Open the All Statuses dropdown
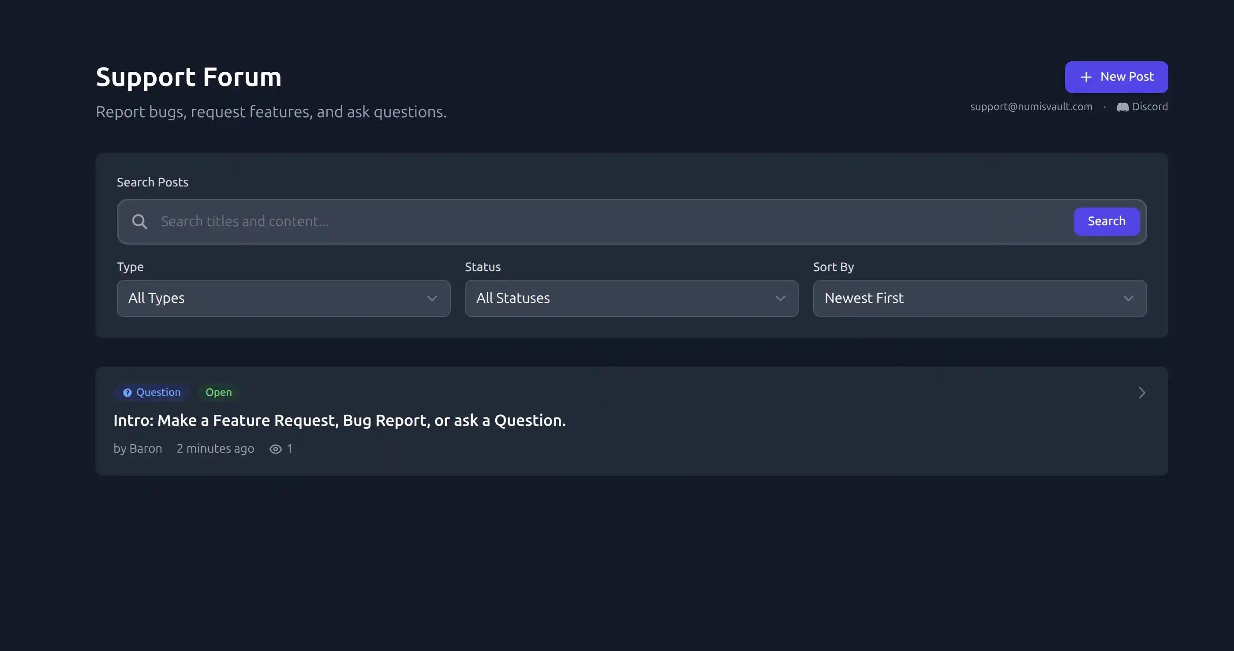The image size is (1234, 651). coord(631,299)
